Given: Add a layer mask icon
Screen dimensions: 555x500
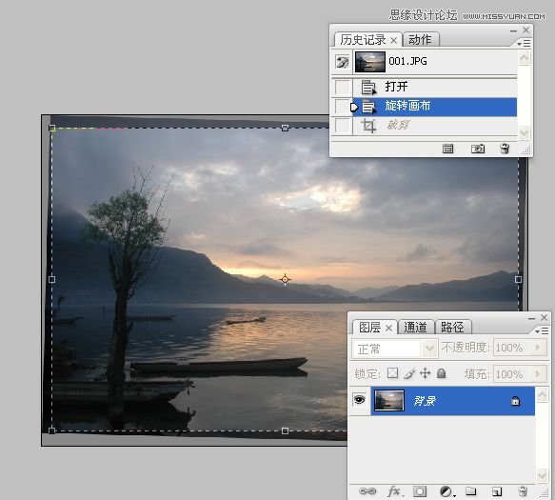Looking at the screenshot, I should 420,491.
